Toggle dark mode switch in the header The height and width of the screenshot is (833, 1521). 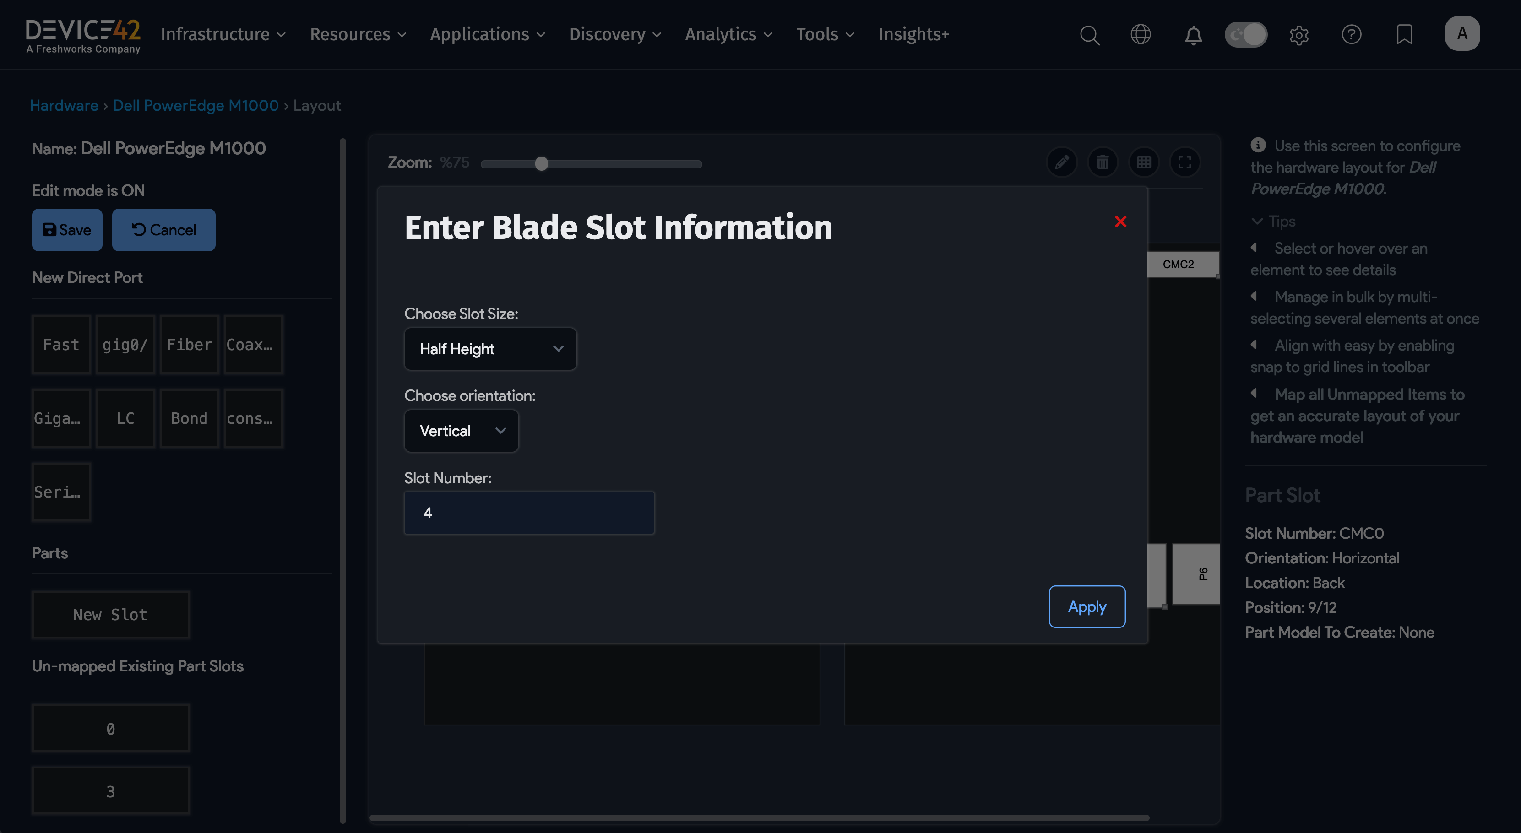[1246, 35]
